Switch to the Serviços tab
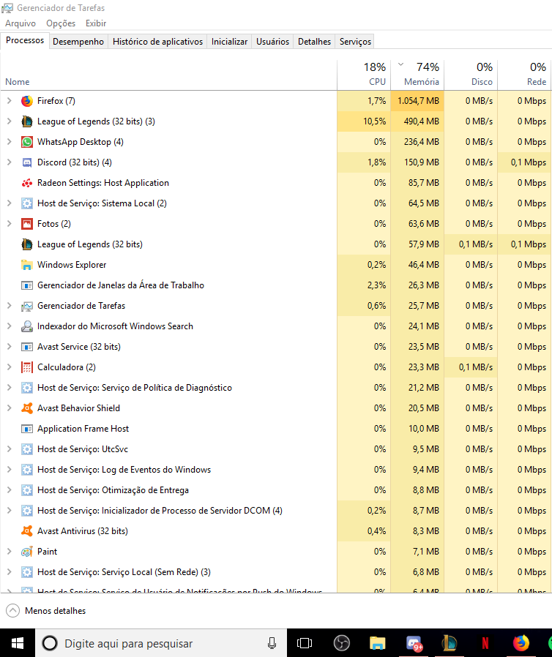Viewport: 552px width, 657px height. 355,42
